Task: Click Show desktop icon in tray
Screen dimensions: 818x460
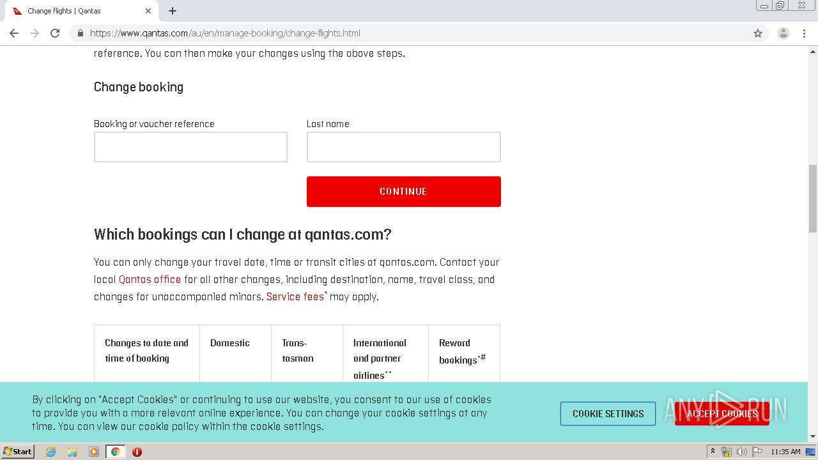Action: coord(810,452)
